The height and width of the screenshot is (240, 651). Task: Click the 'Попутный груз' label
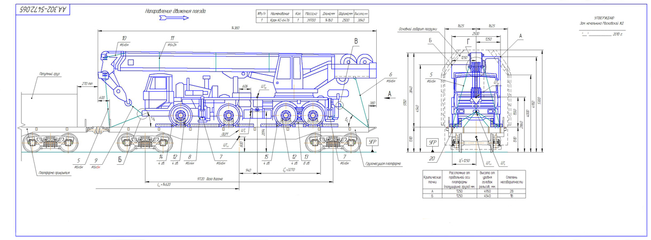[49, 74]
